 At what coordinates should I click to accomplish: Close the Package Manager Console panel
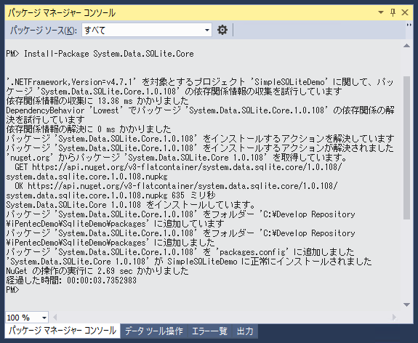pyautogui.click(x=405, y=12)
